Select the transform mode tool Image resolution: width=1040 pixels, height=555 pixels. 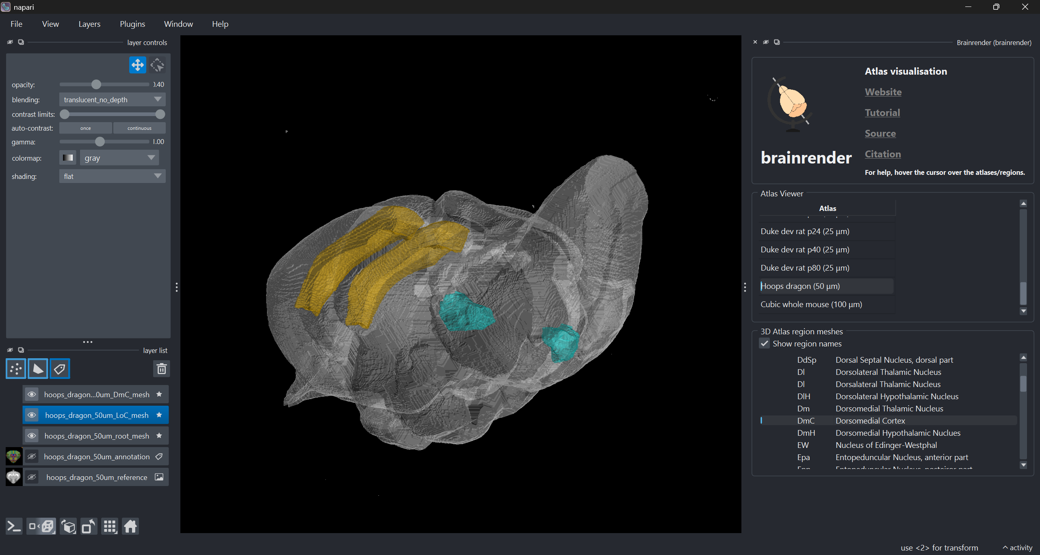pyautogui.click(x=157, y=65)
